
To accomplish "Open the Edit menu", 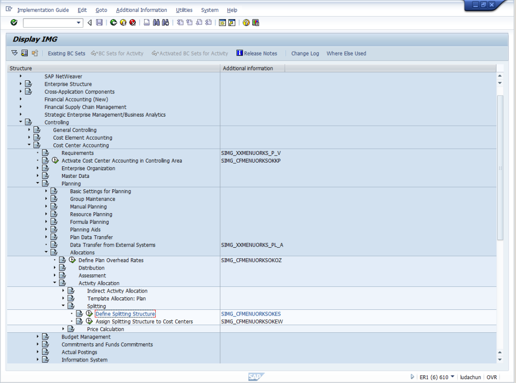I will click(x=82, y=10).
